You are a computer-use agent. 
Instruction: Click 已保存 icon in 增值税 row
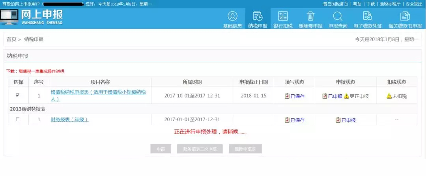(287, 96)
